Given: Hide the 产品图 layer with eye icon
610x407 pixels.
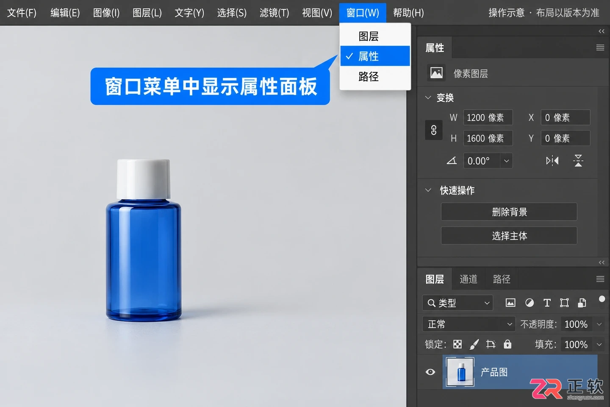Looking at the screenshot, I should 430,372.
